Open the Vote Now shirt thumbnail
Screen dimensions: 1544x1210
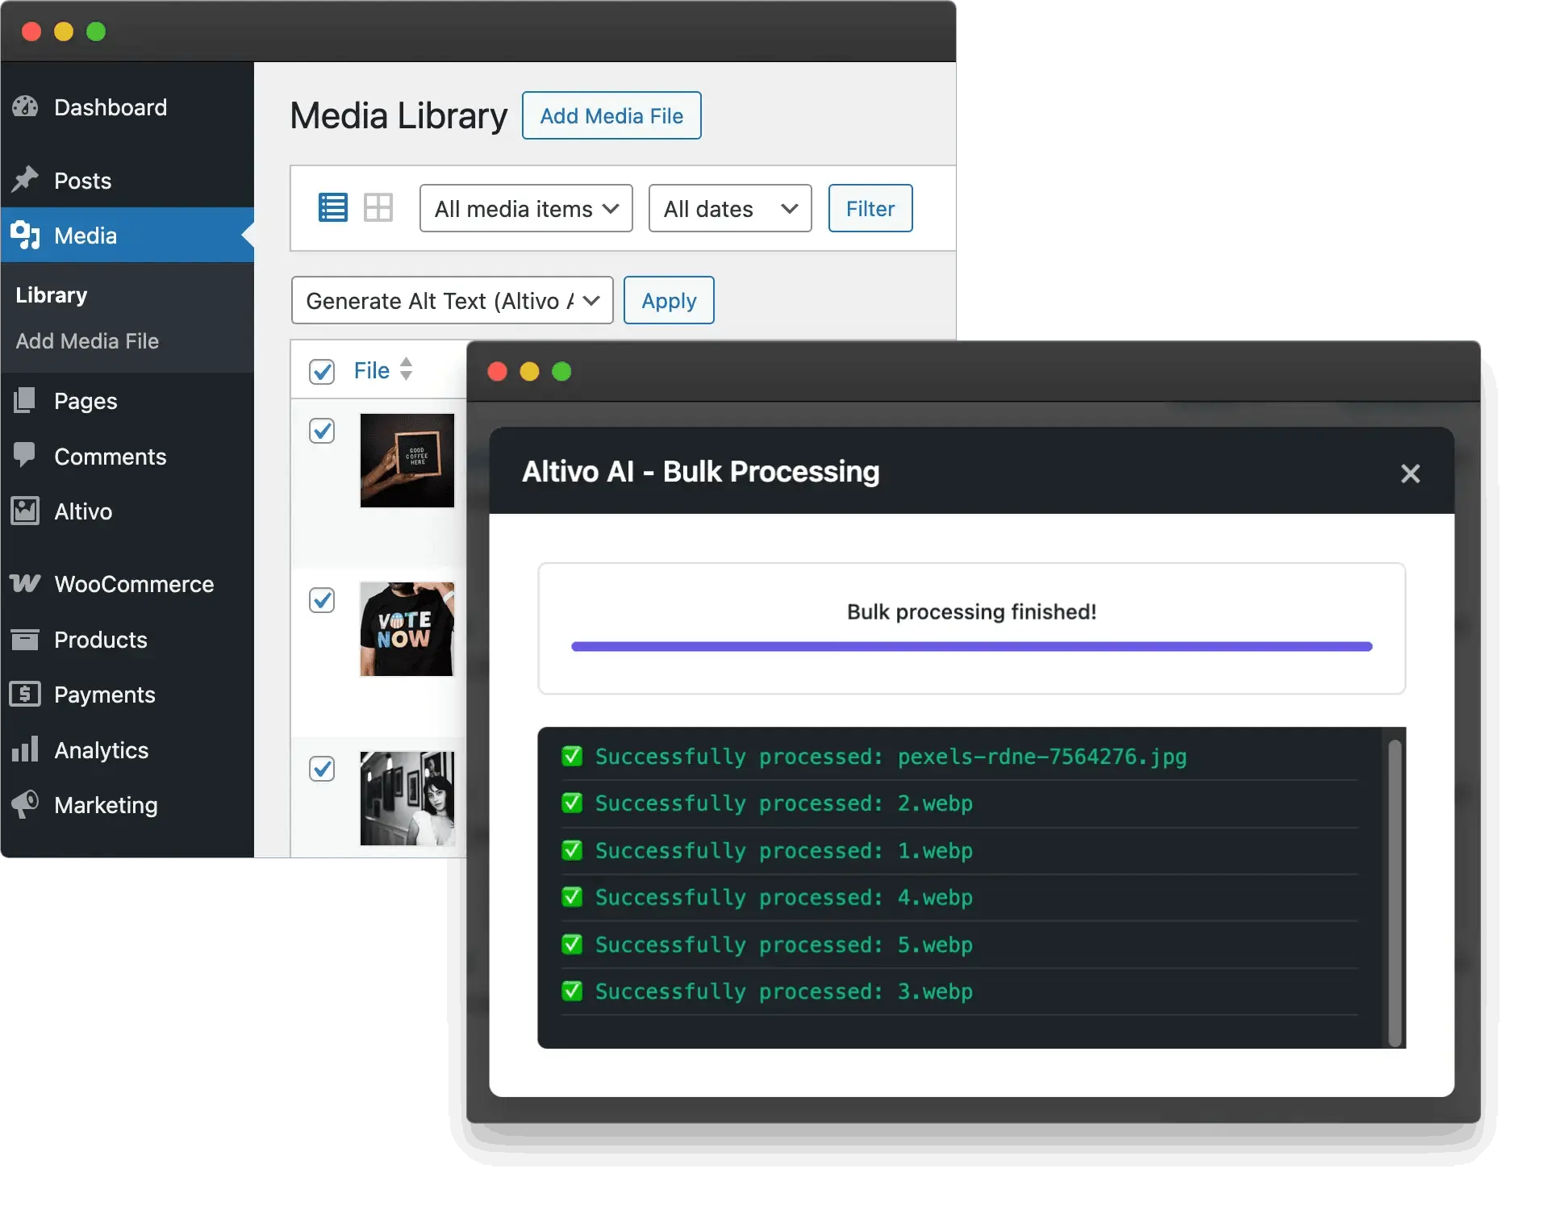(x=407, y=628)
